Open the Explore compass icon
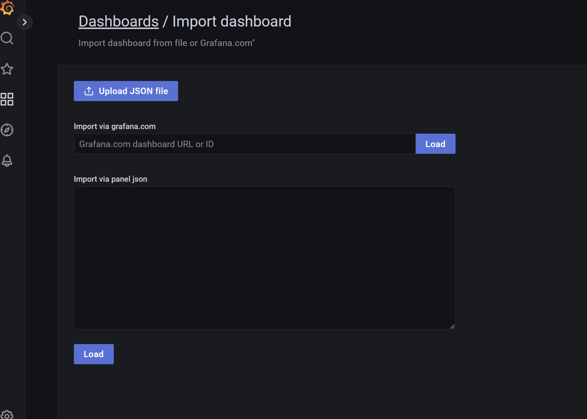 point(7,130)
